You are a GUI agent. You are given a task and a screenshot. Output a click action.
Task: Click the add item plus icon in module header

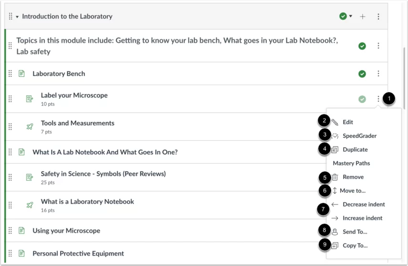coord(363,17)
